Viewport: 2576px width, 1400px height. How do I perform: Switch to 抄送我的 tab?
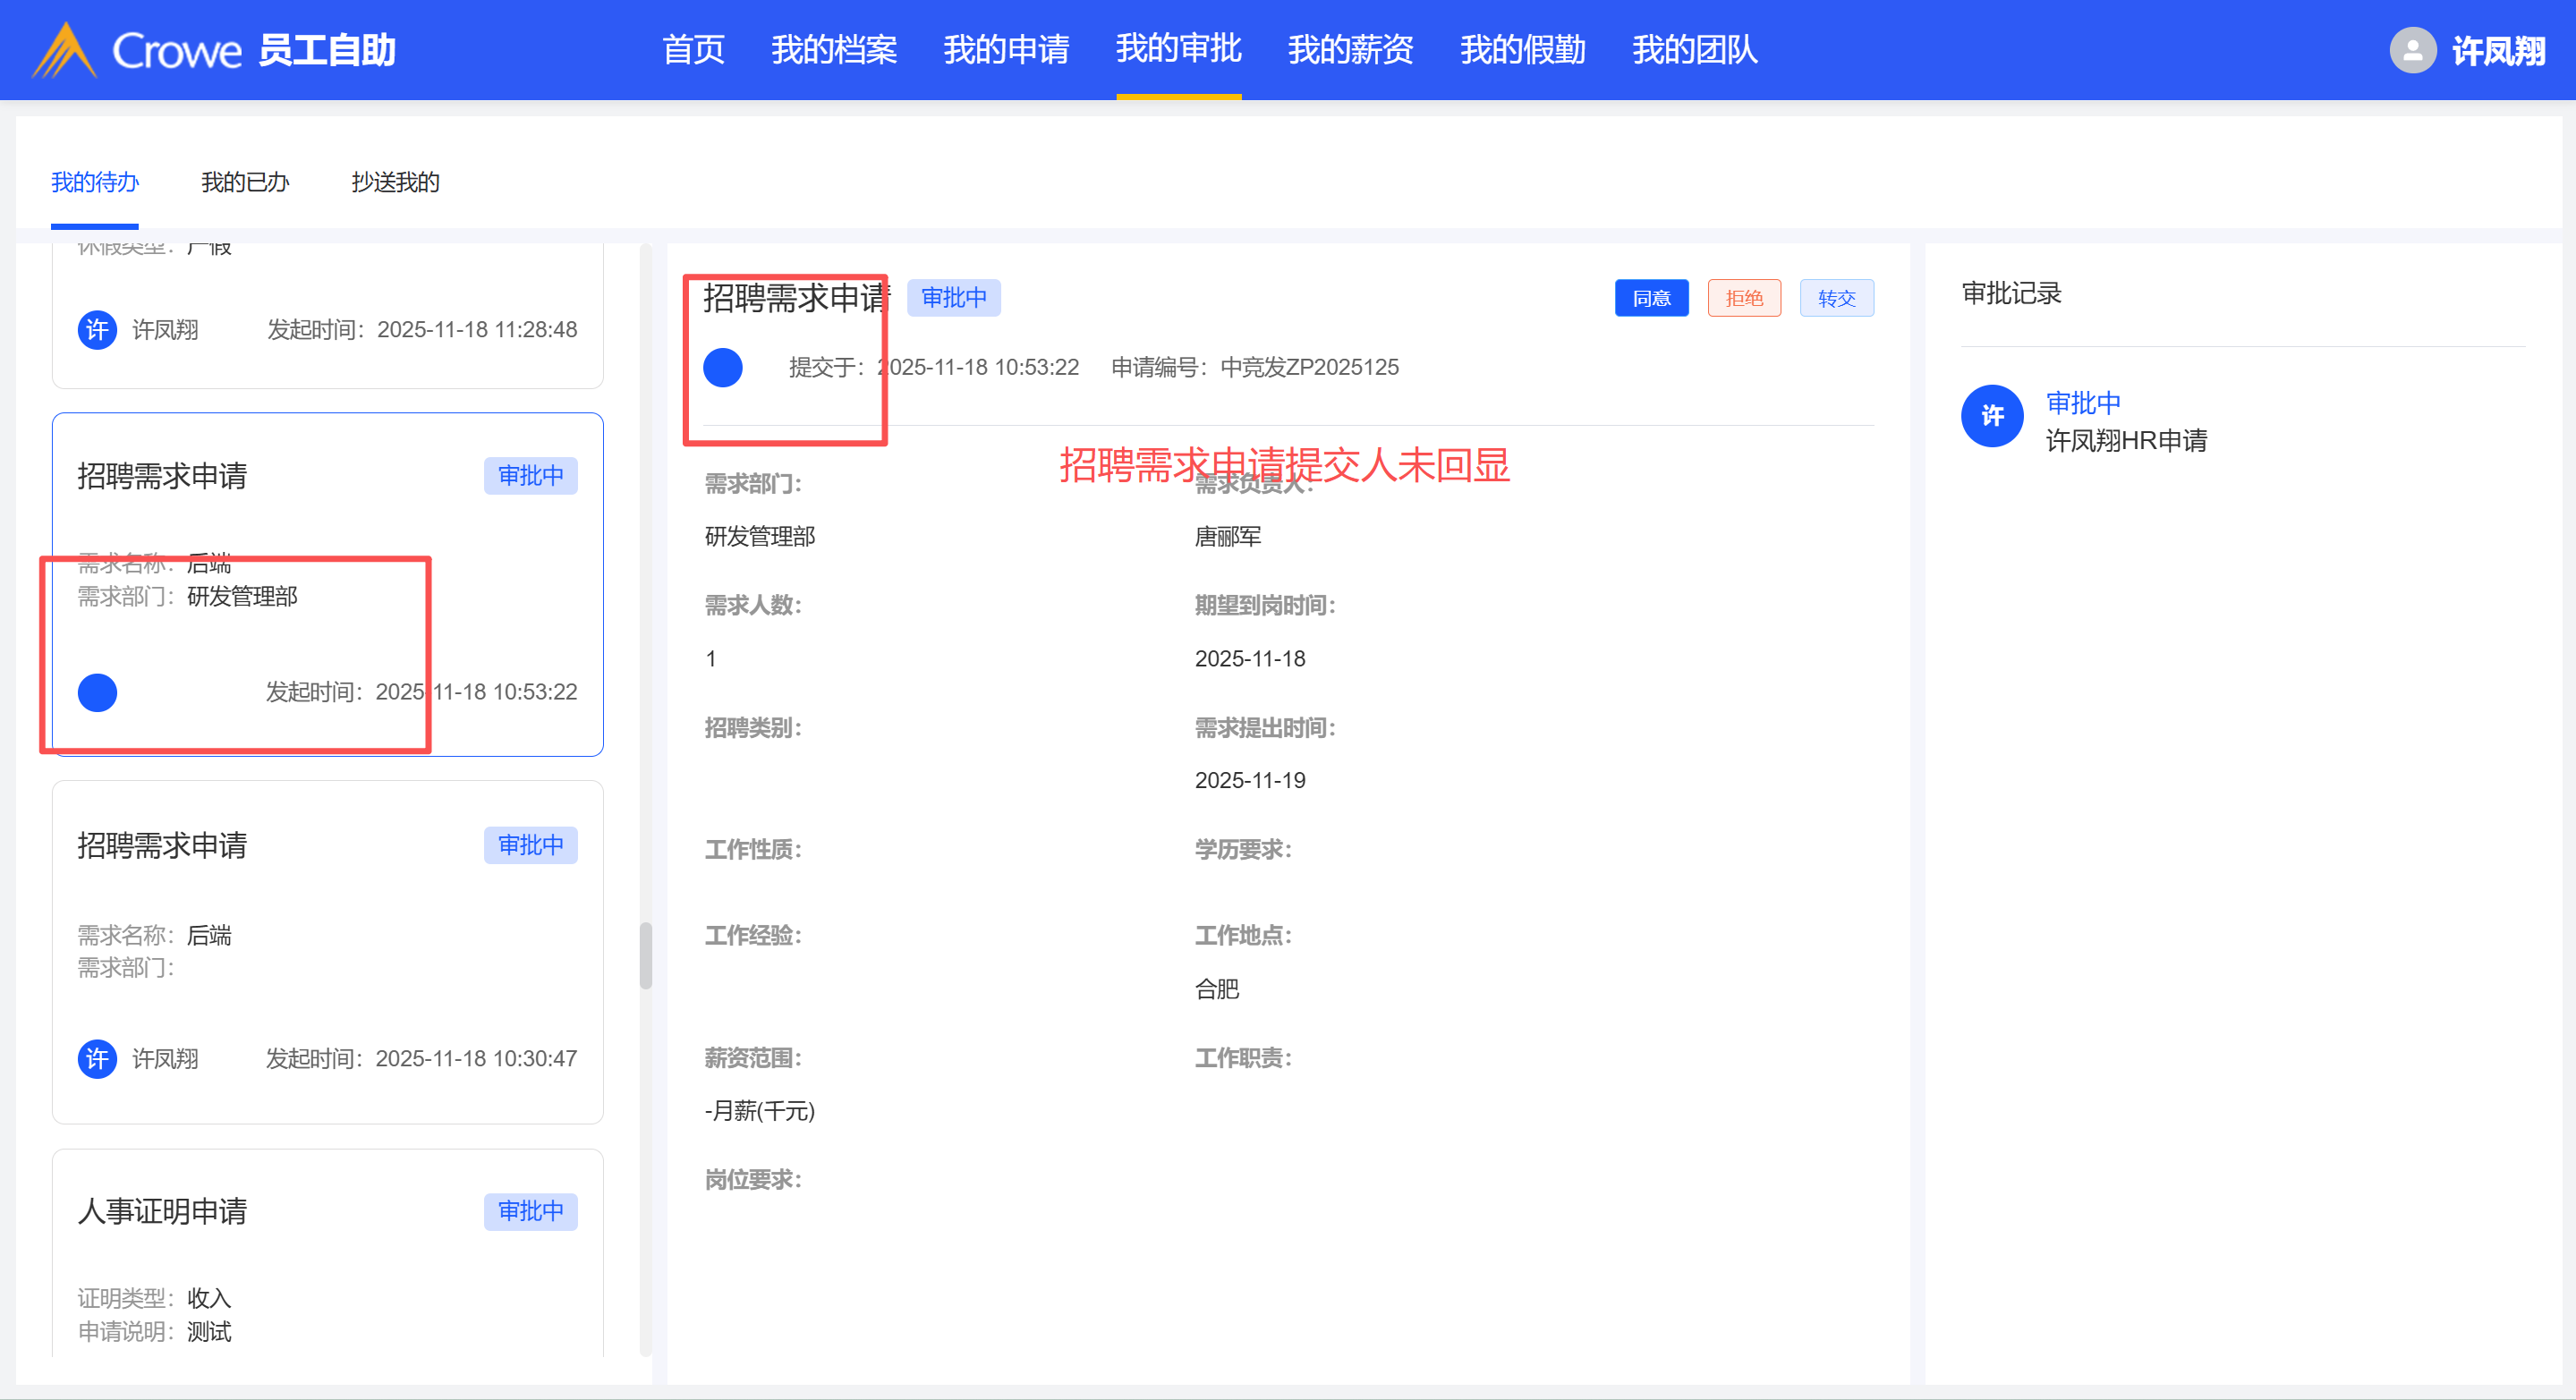(x=395, y=182)
